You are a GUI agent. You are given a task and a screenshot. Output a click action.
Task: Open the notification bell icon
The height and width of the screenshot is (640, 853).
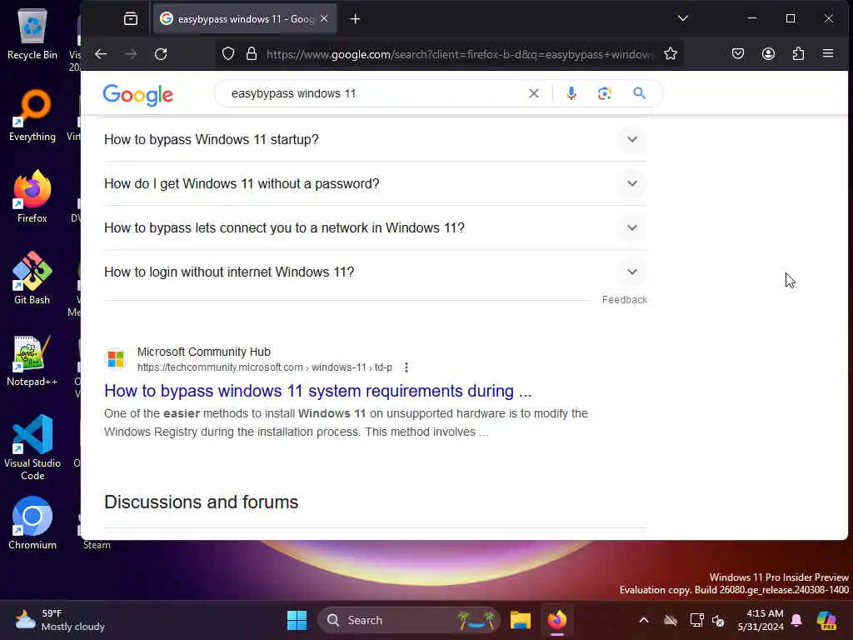click(796, 620)
